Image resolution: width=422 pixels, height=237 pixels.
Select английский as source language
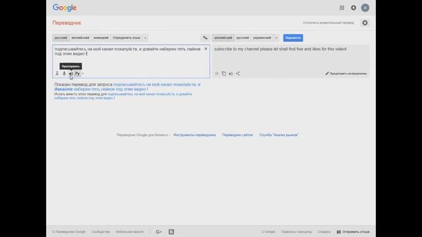click(x=80, y=38)
